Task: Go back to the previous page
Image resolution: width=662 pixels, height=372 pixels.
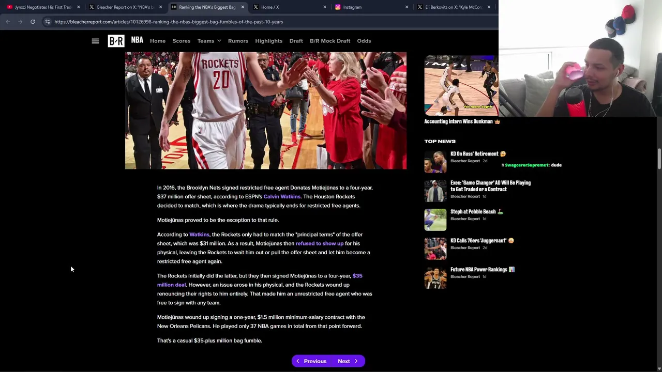Action: (8, 22)
